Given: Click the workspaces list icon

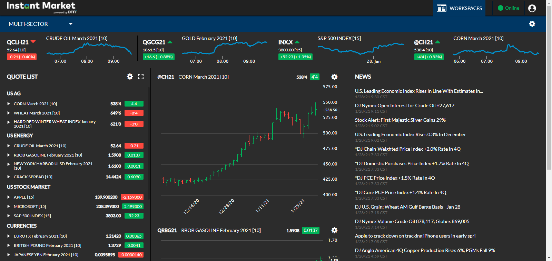Looking at the screenshot, I should pos(442,8).
